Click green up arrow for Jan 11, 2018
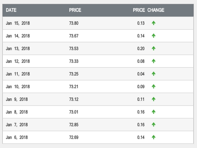The height and width of the screenshot is (148, 197). click(x=153, y=74)
